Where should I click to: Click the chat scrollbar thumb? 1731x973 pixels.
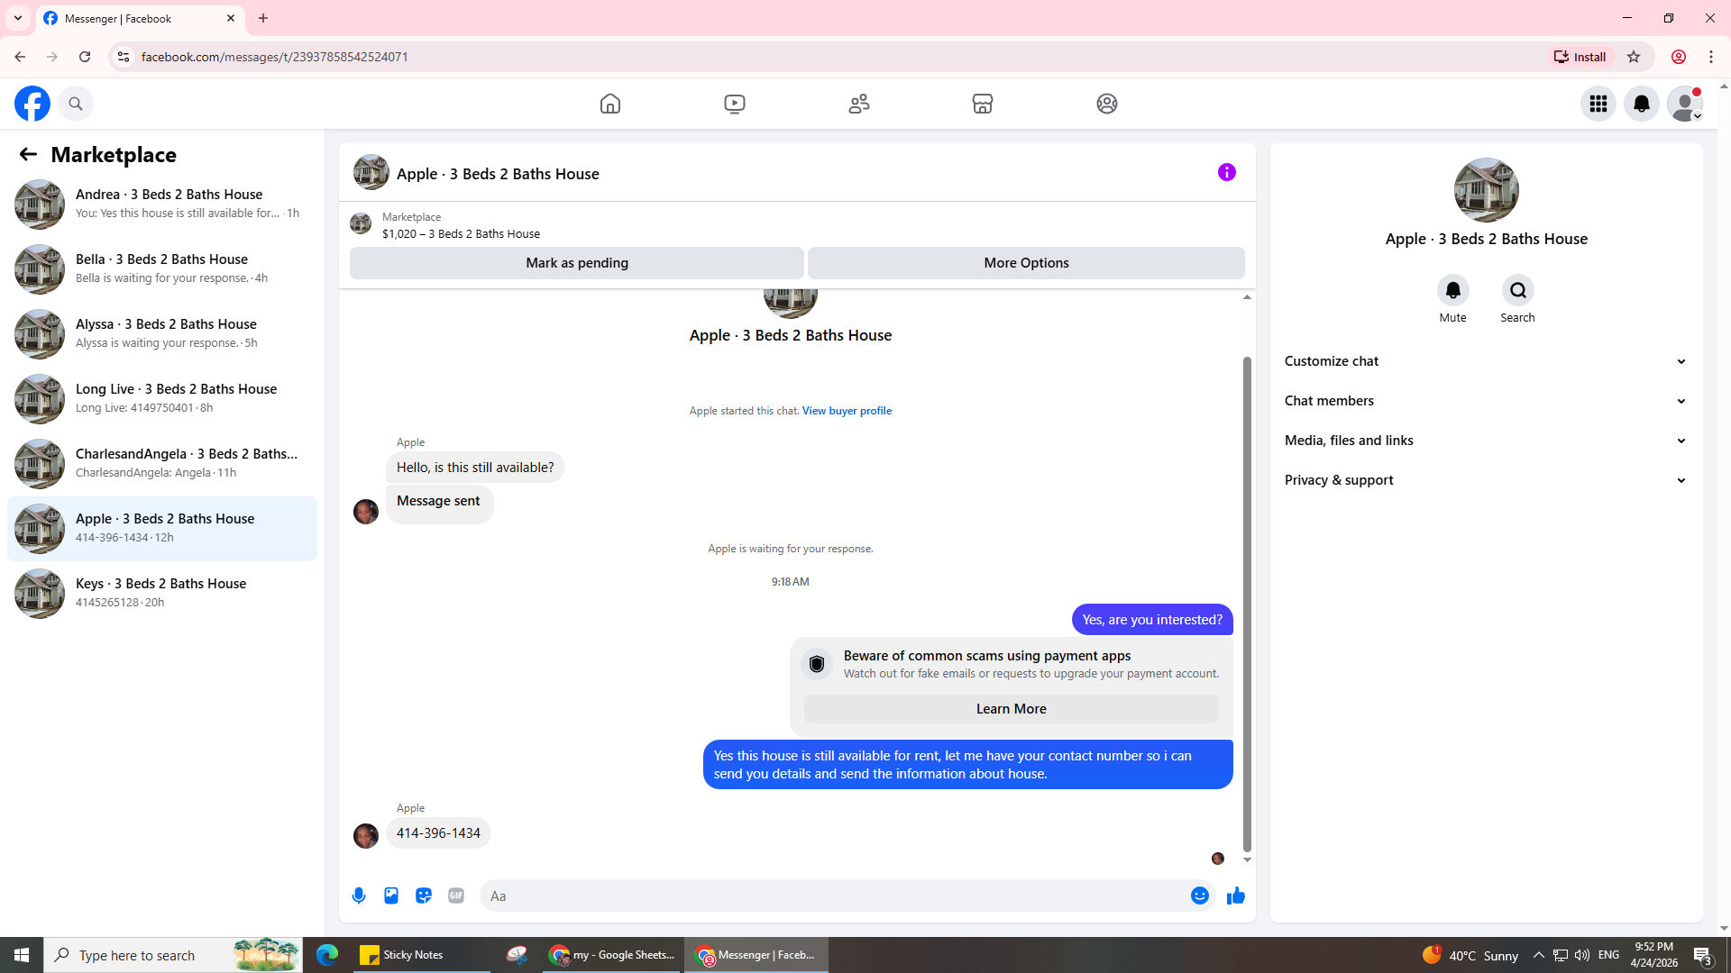(1247, 604)
